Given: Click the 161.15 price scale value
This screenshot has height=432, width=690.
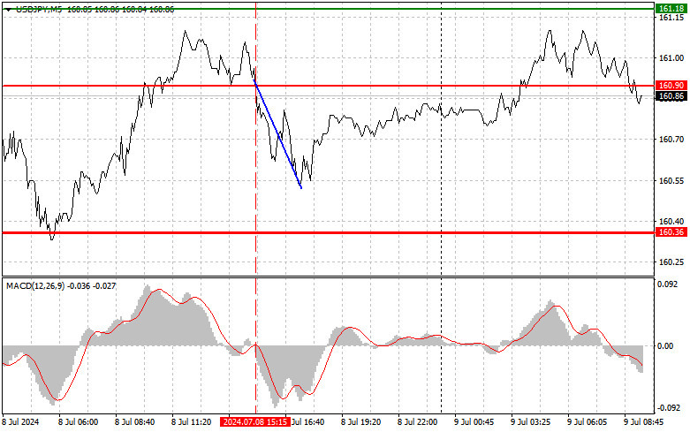Looking at the screenshot, I should coord(671,17).
